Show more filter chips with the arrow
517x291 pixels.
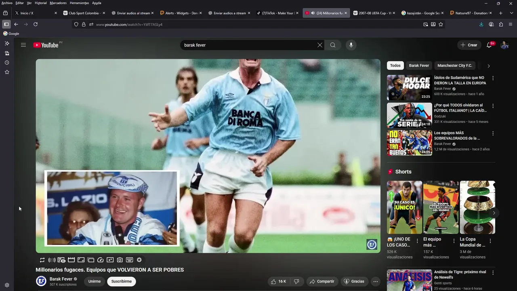[489, 66]
